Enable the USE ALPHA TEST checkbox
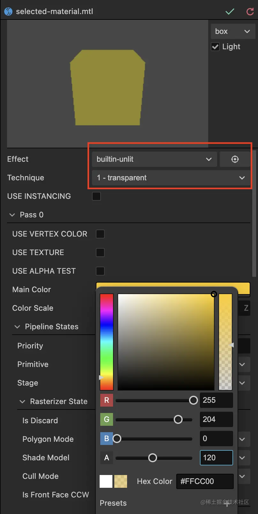 pos(100,271)
